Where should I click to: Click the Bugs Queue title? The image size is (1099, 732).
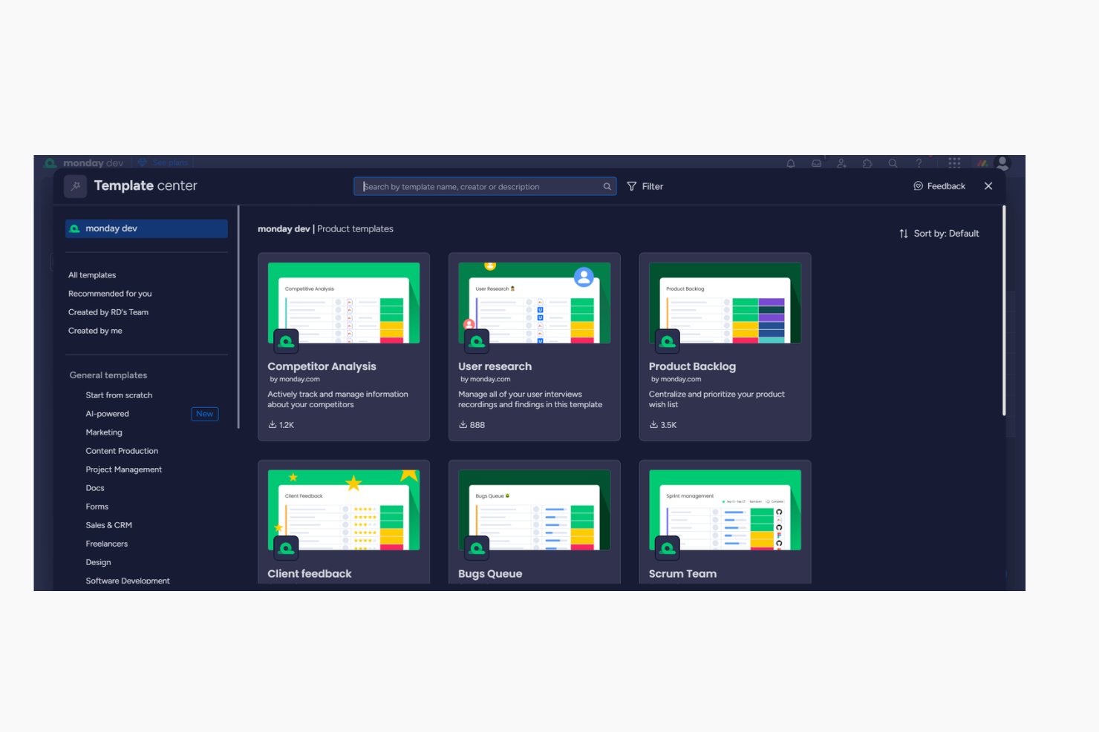pyautogui.click(x=490, y=574)
